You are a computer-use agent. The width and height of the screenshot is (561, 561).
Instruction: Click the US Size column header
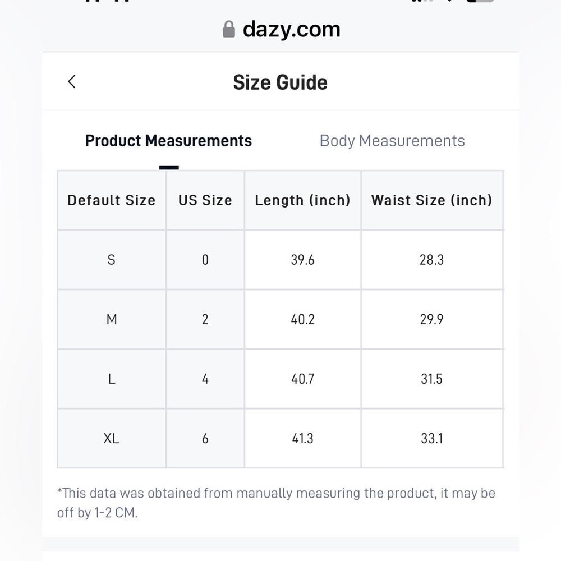click(205, 200)
